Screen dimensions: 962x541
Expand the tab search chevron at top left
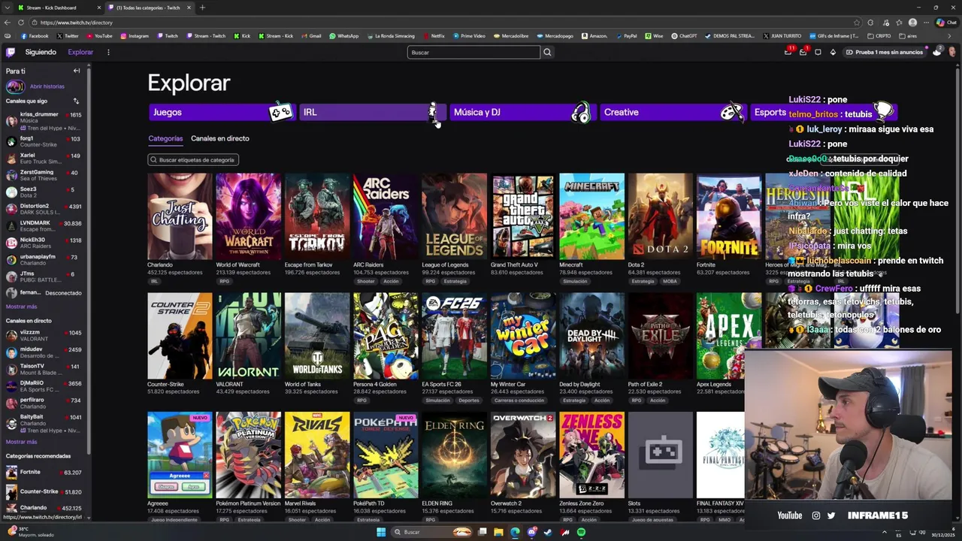click(7, 8)
